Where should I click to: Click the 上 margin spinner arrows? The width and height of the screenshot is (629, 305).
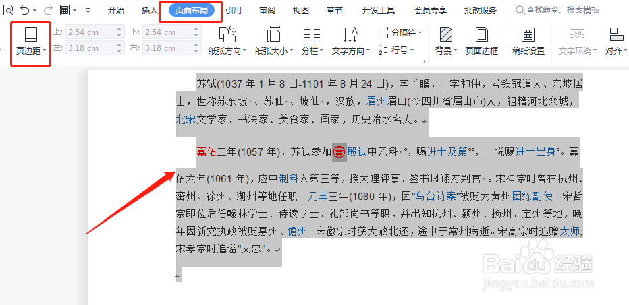[119, 32]
